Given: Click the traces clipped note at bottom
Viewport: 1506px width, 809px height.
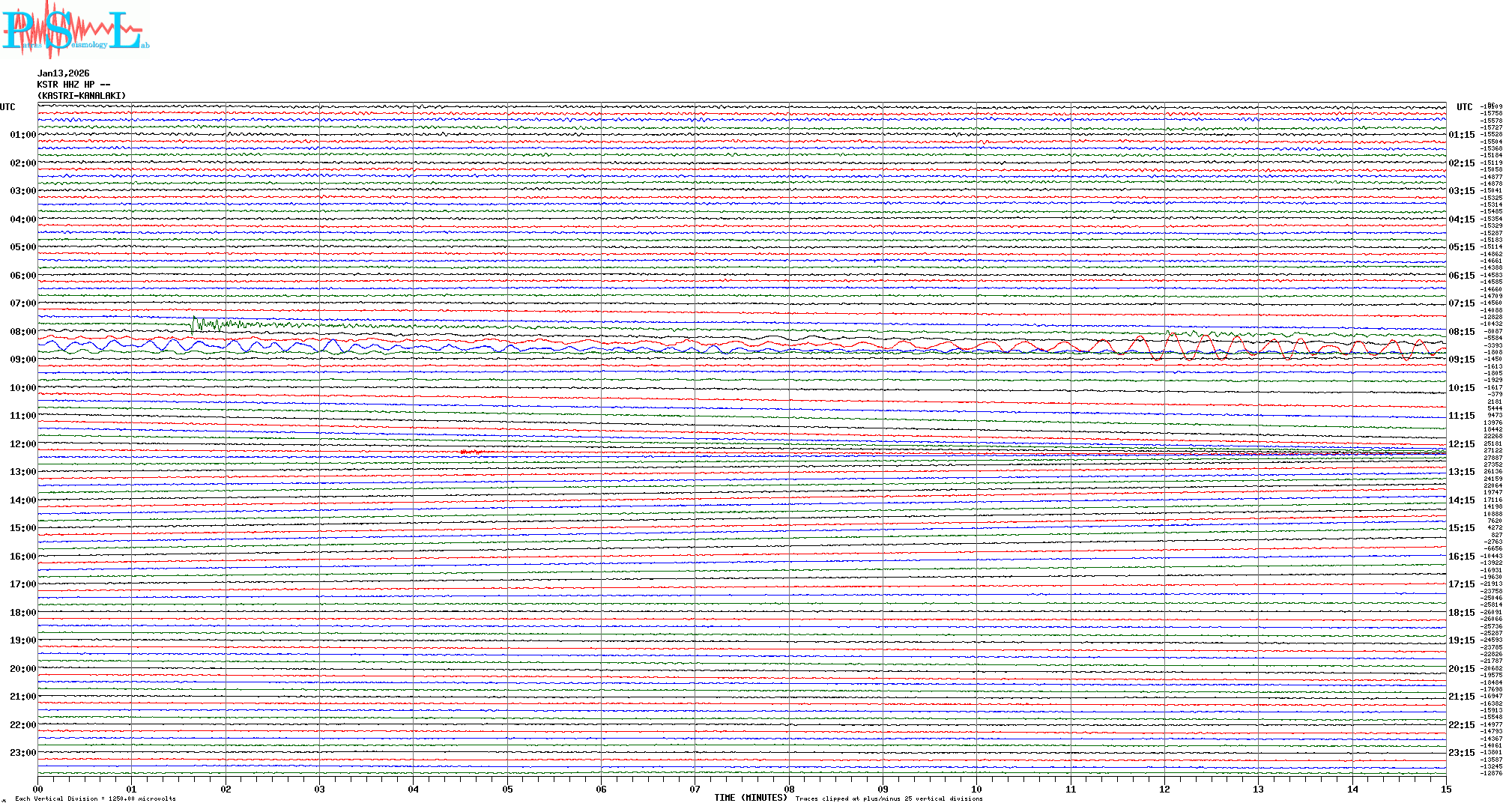Looking at the screenshot, I should click(889, 799).
